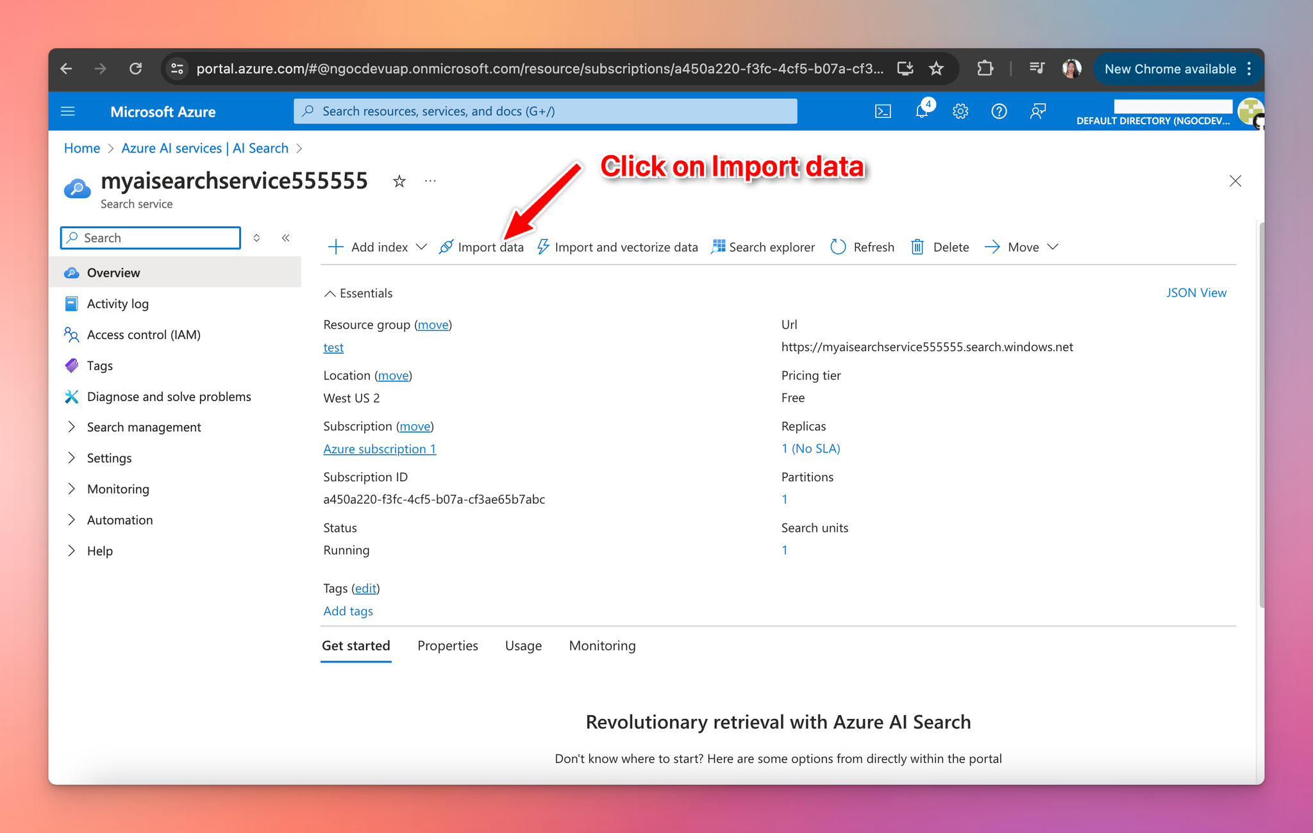Open Chrome extensions puzzle icon
Screen dimensions: 1313x833
pos(985,69)
